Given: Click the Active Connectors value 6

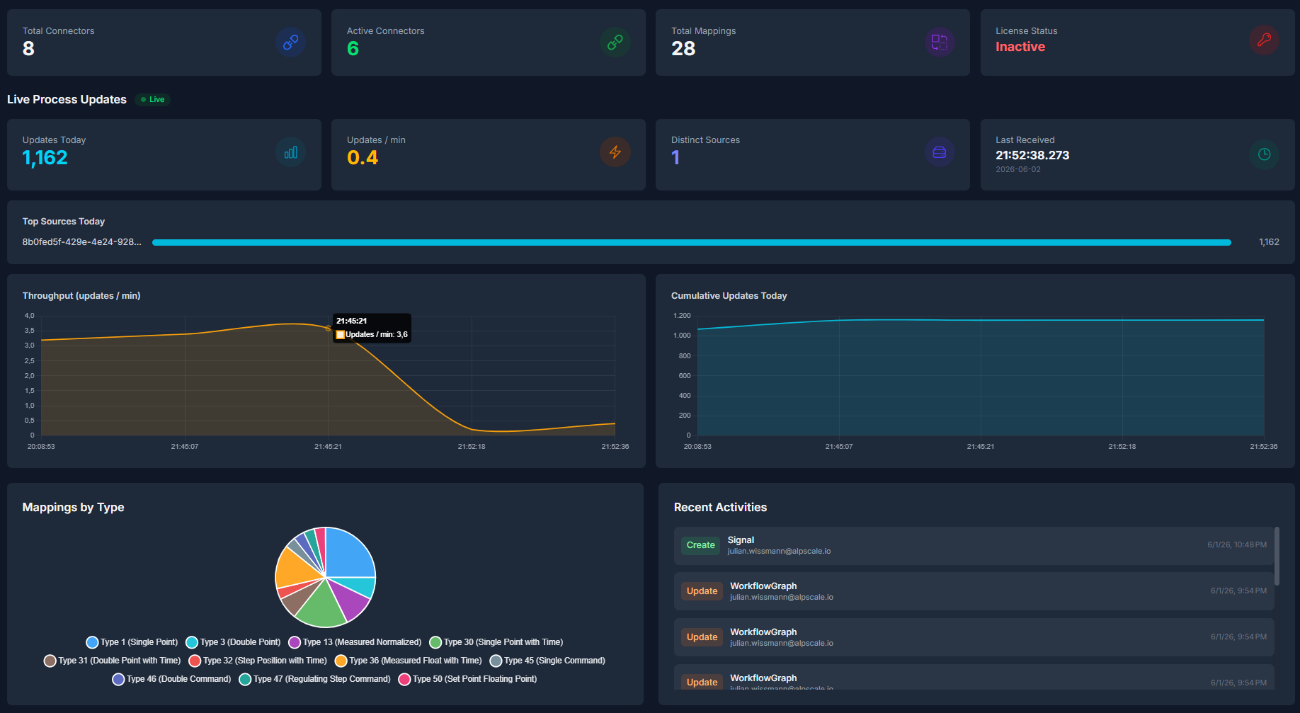Looking at the screenshot, I should [x=353, y=48].
